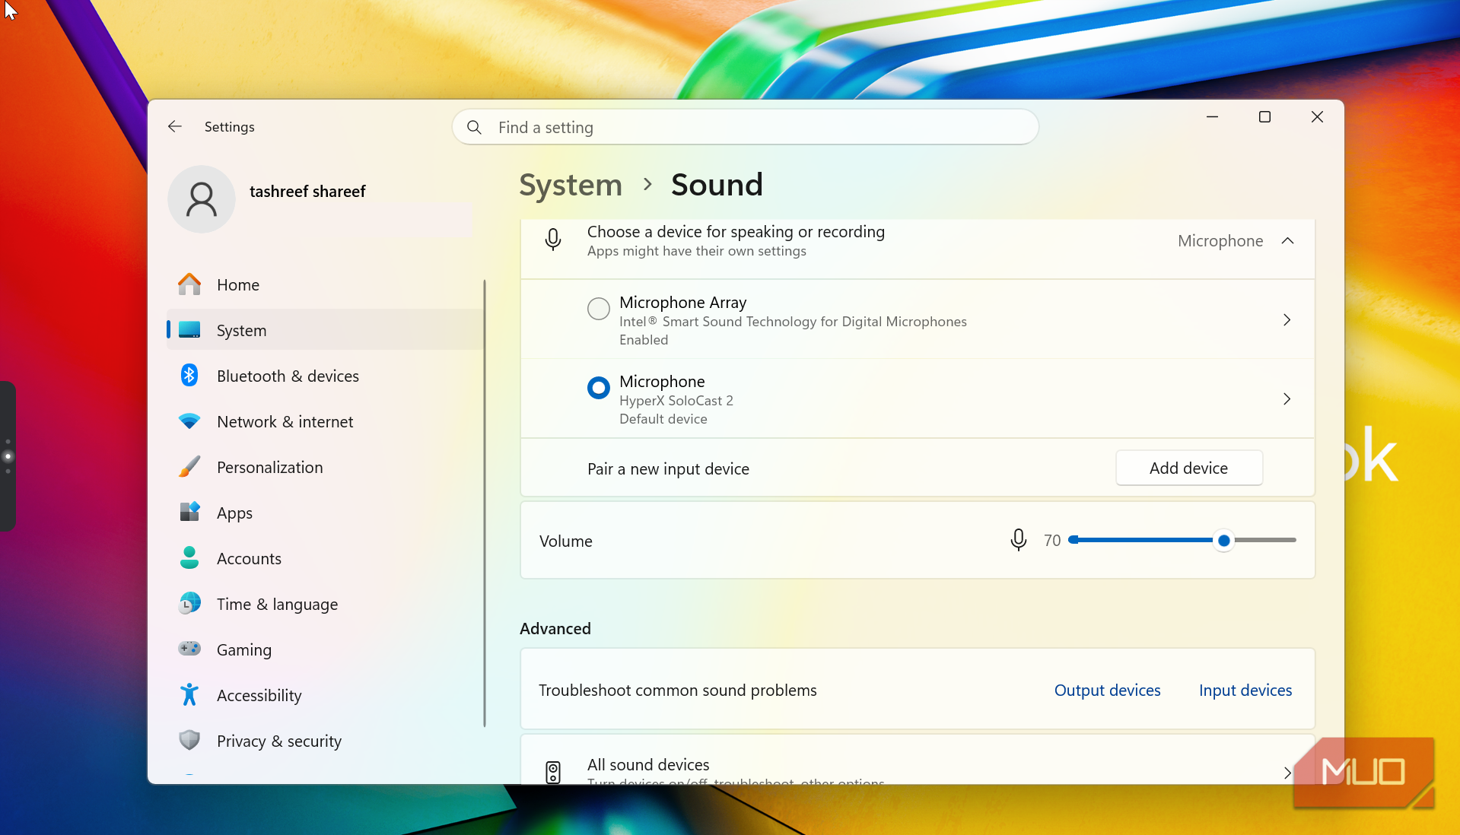This screenshot has width=1460, height=835.
Task: Open Microphone Array properties chevron
Action: point(1287,320)
